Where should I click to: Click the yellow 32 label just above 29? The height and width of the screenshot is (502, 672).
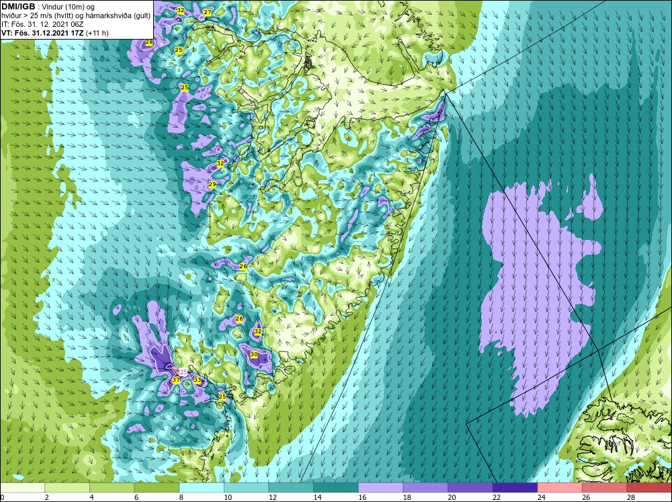click(x=220, y=163)
